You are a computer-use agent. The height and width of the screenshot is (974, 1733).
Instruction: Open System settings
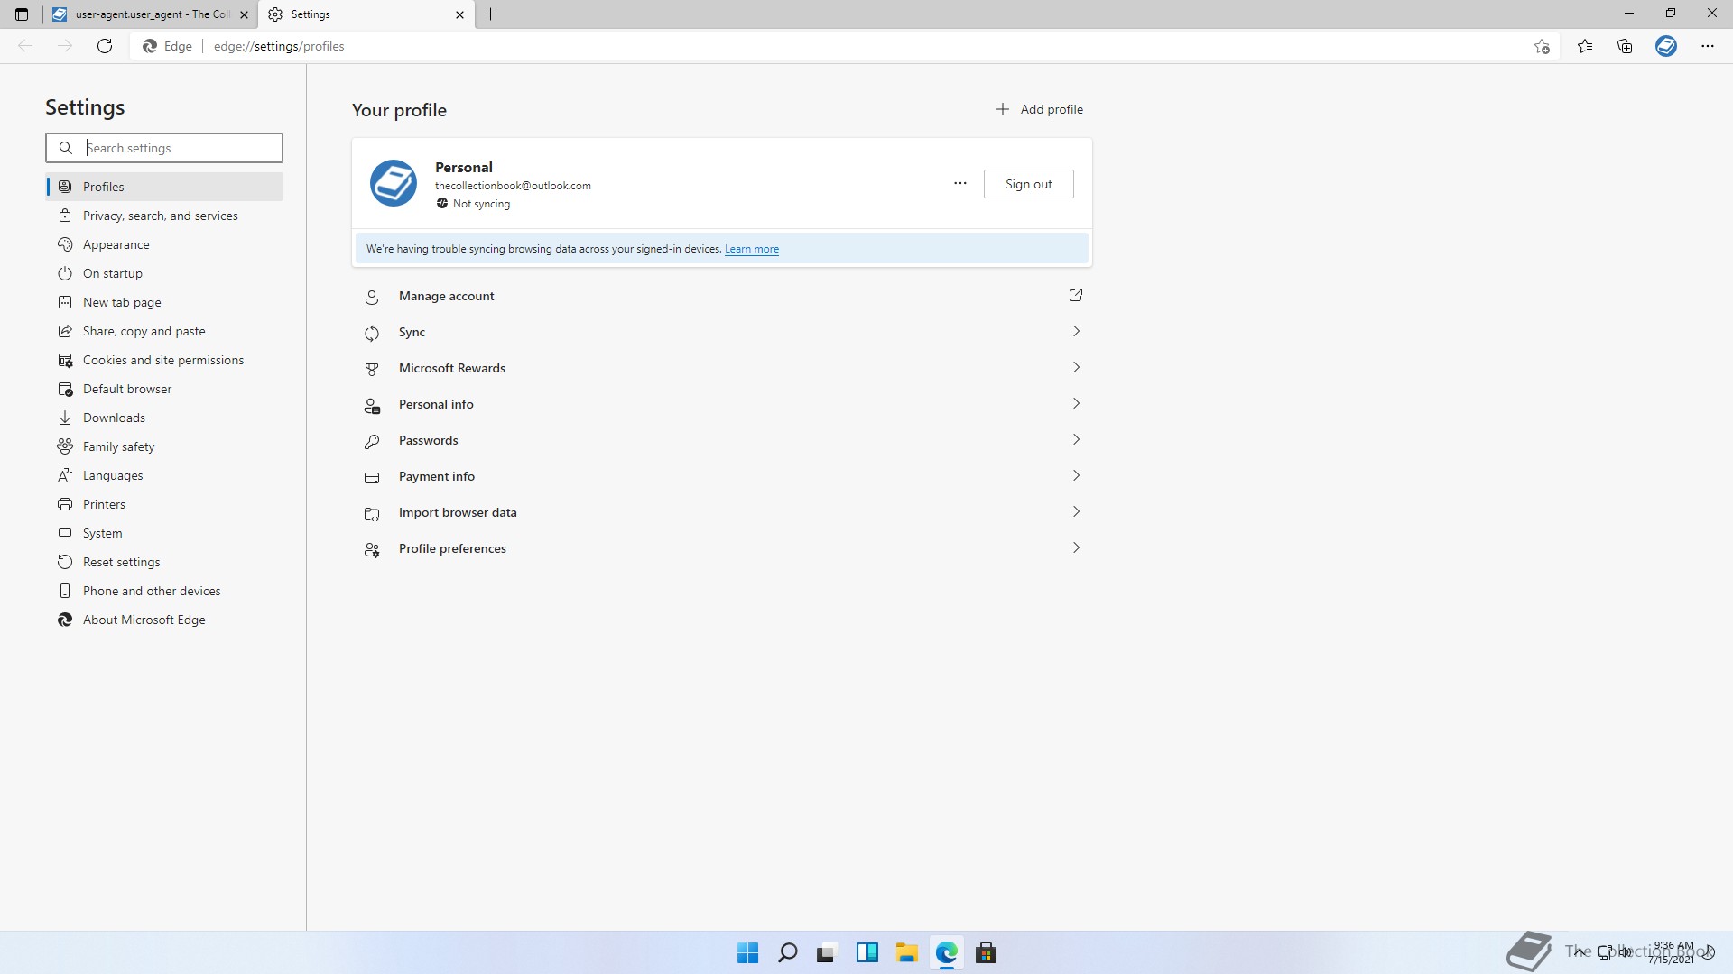click(164, 533)
